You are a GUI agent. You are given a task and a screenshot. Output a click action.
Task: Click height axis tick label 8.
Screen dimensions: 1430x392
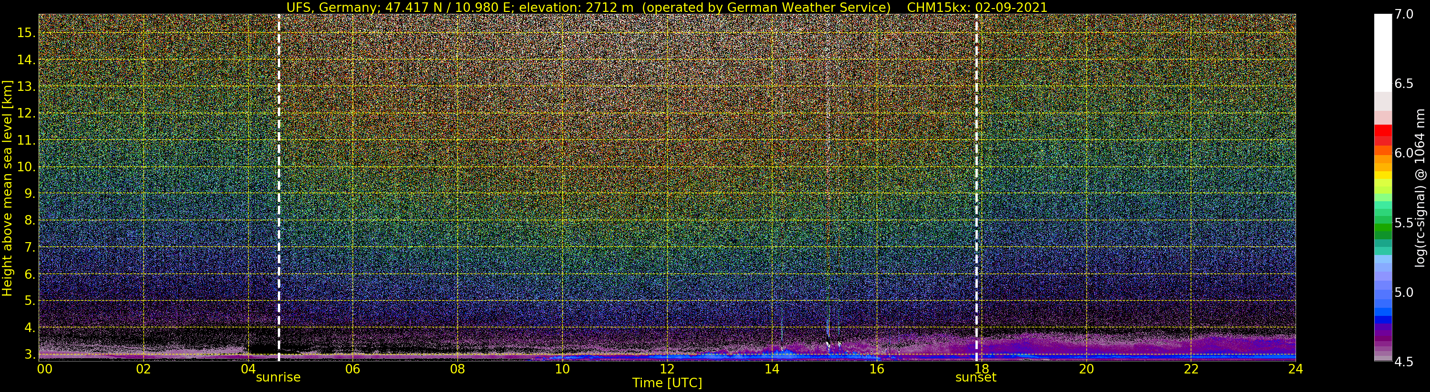[x=30, y=221]
